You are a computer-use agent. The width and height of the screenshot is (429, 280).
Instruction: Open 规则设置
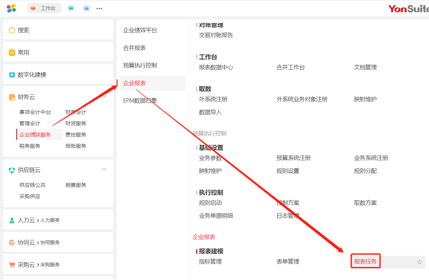coord(288,171)
